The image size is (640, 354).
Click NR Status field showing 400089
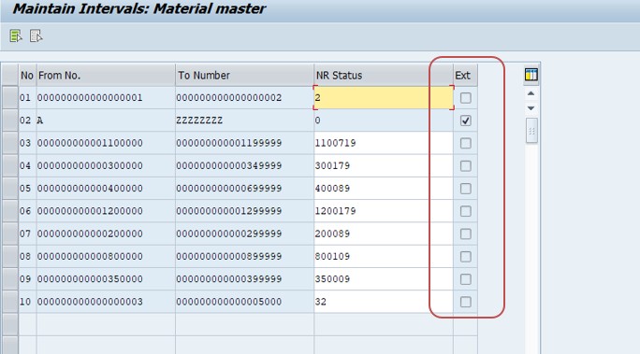point(384,189)
